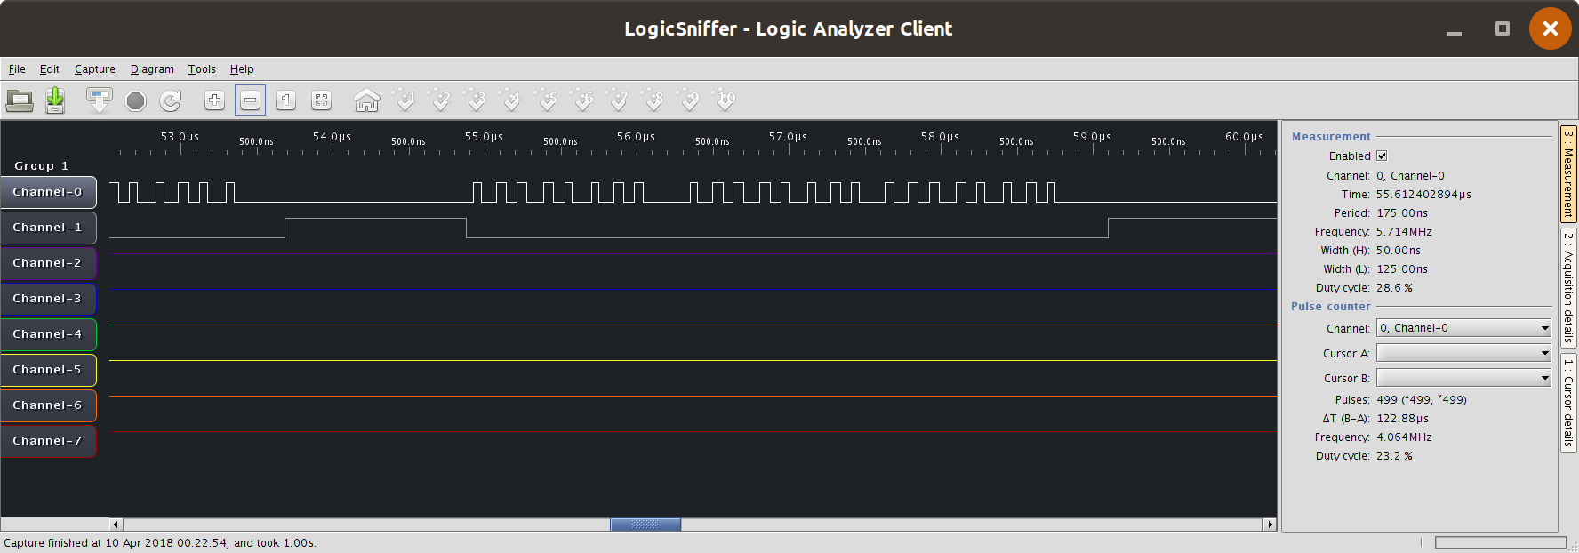Image resolution: width=1579 pixels, height=553 pixels.
Task: Click the scrollbar left arrow
Action: coord(116,525)
